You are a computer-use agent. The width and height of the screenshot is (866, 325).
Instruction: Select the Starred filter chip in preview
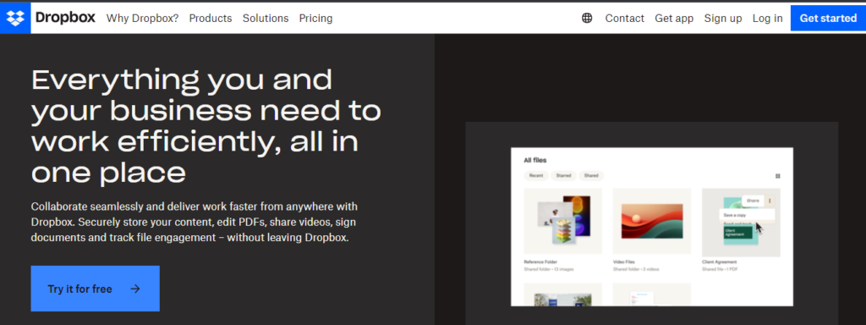[563, 176]
